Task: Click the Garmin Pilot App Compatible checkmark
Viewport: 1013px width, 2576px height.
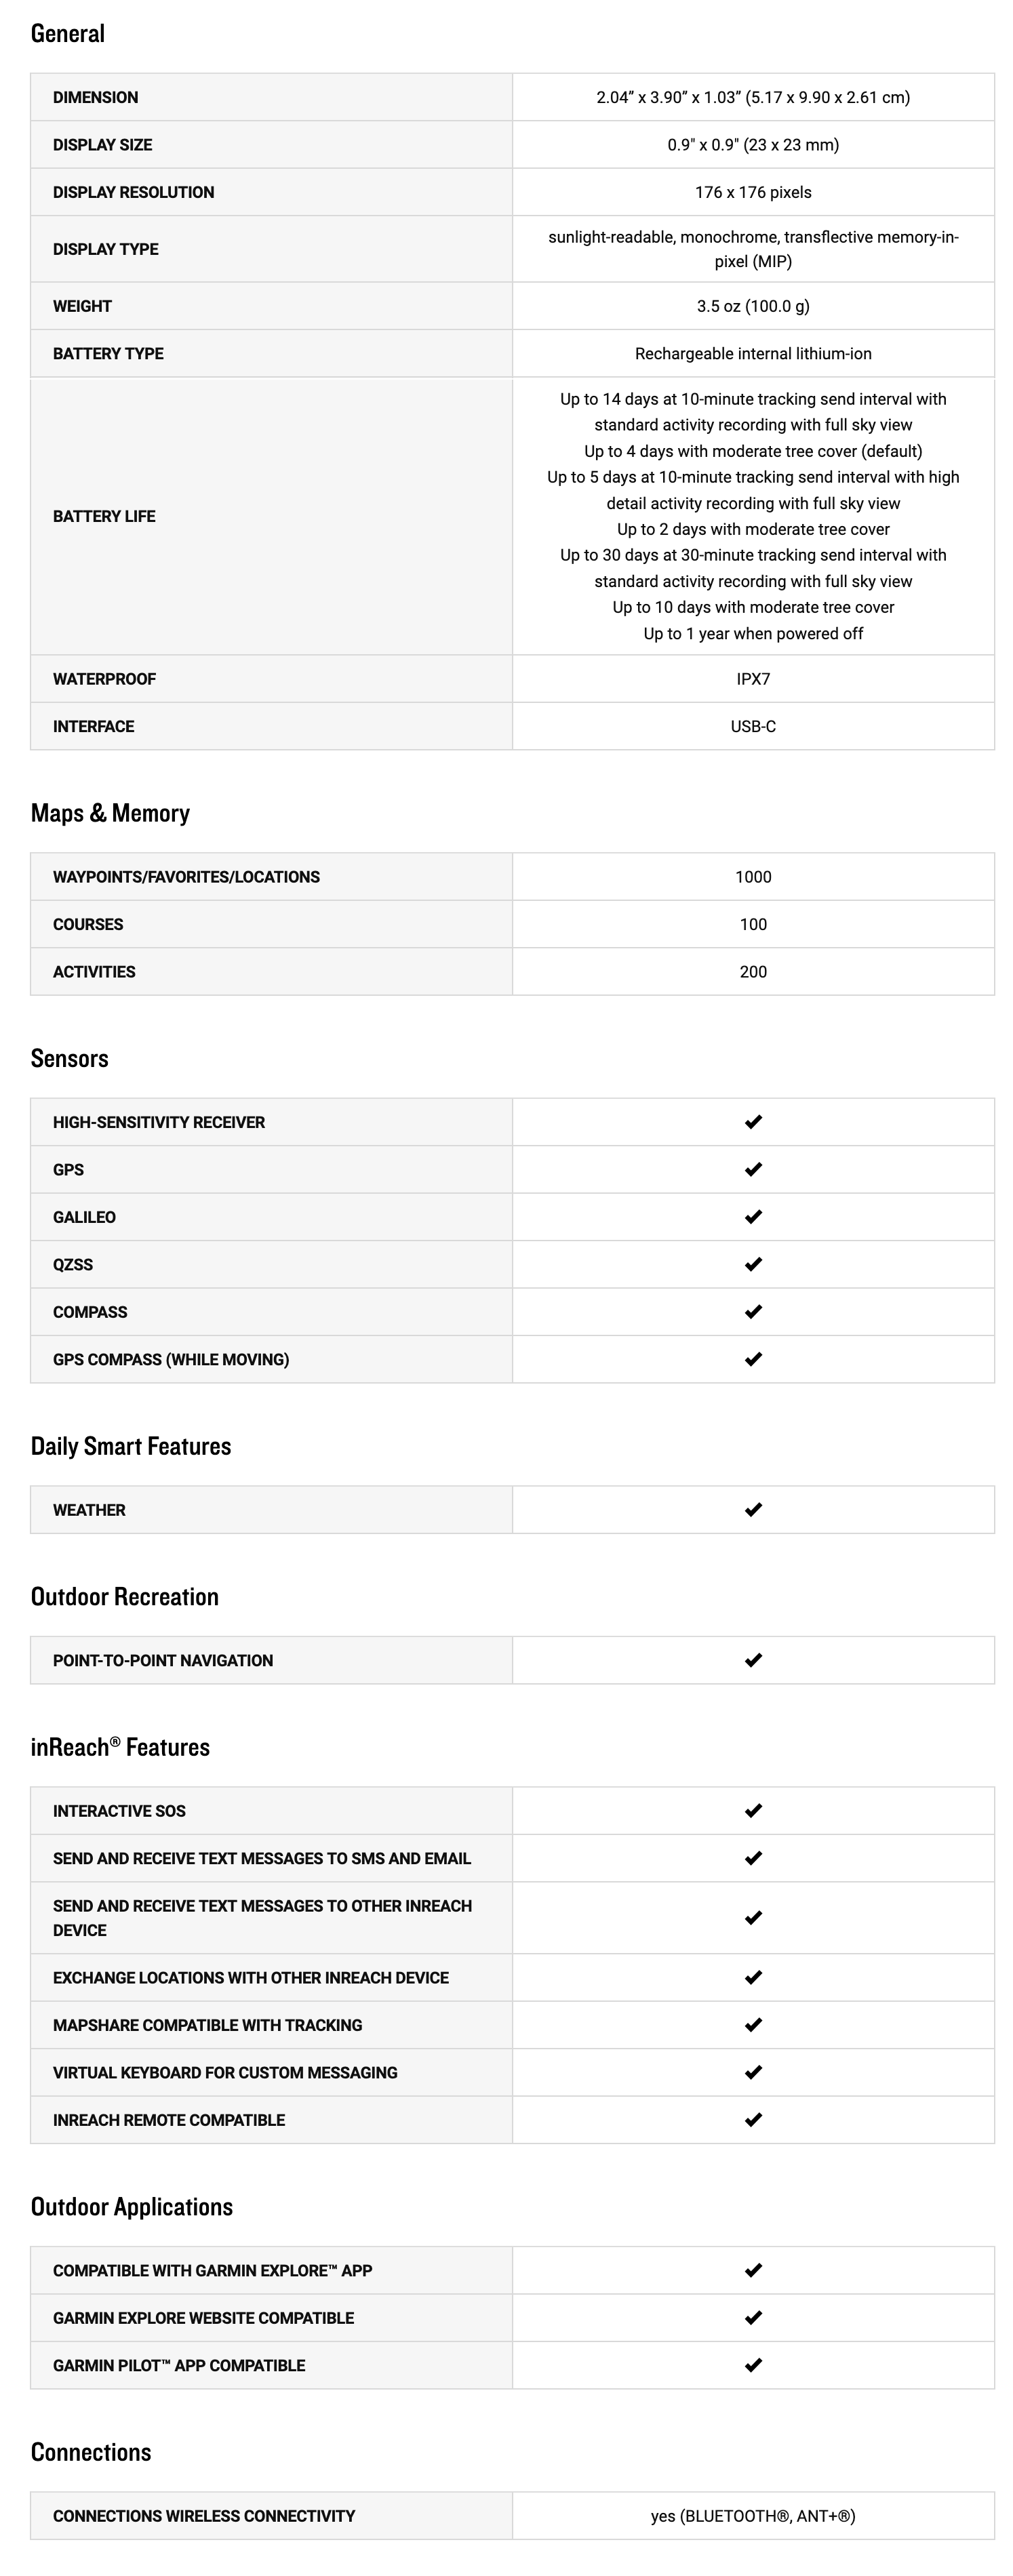Action: [x=753, y=2365]
